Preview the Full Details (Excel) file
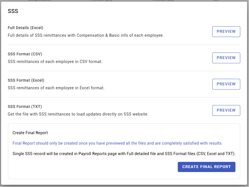The width and height of the screenshot is (249, 187). tap(226, 32)
